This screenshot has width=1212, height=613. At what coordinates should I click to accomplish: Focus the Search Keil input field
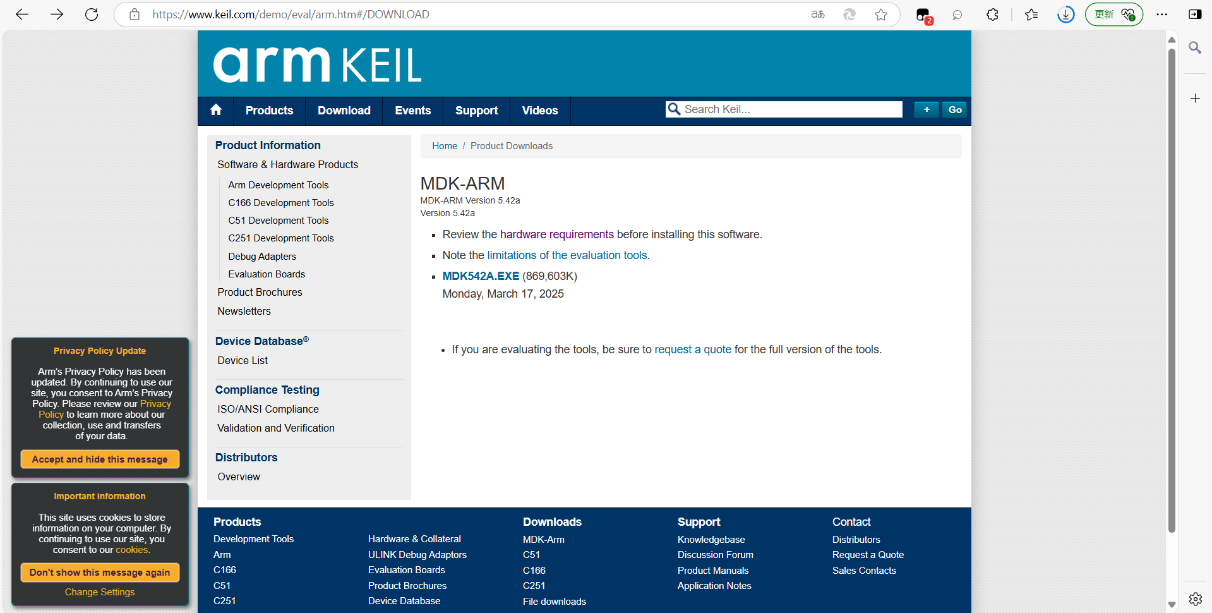click(x=784, y=109)
